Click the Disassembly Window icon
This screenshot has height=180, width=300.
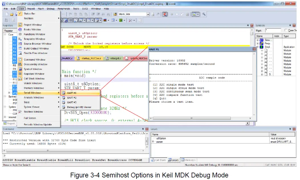[20, 64]
